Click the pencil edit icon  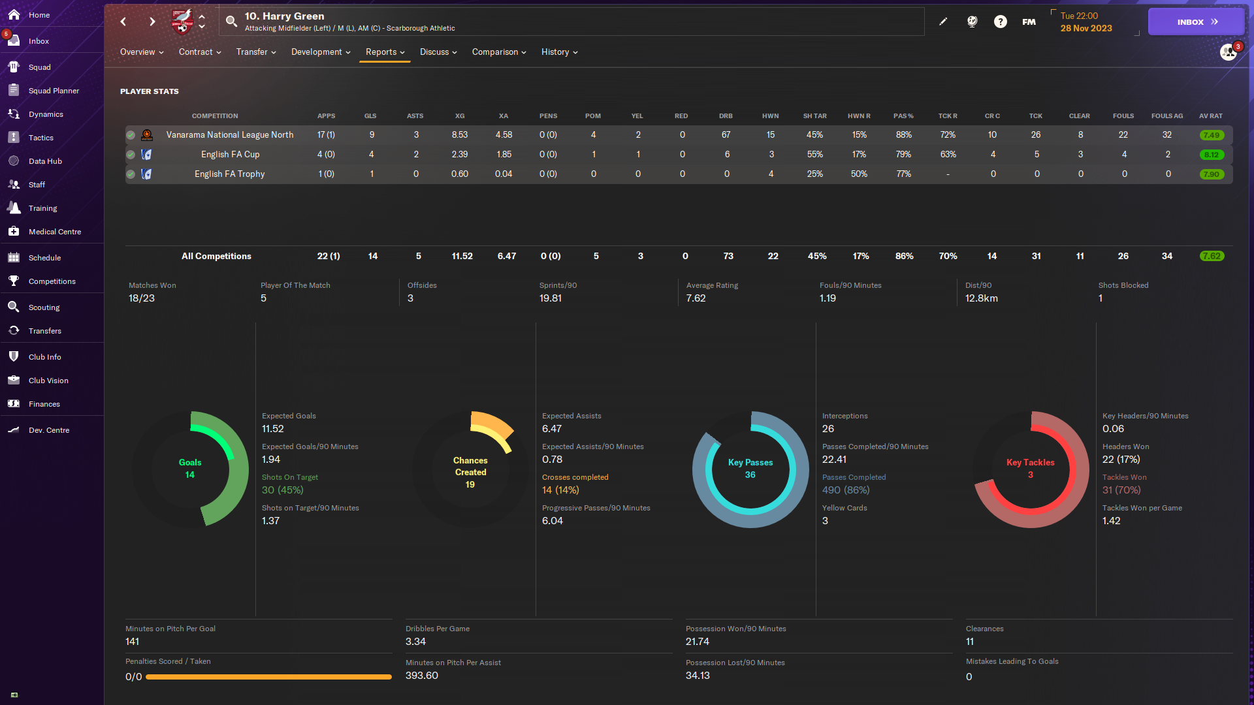(x=943, y=22)
